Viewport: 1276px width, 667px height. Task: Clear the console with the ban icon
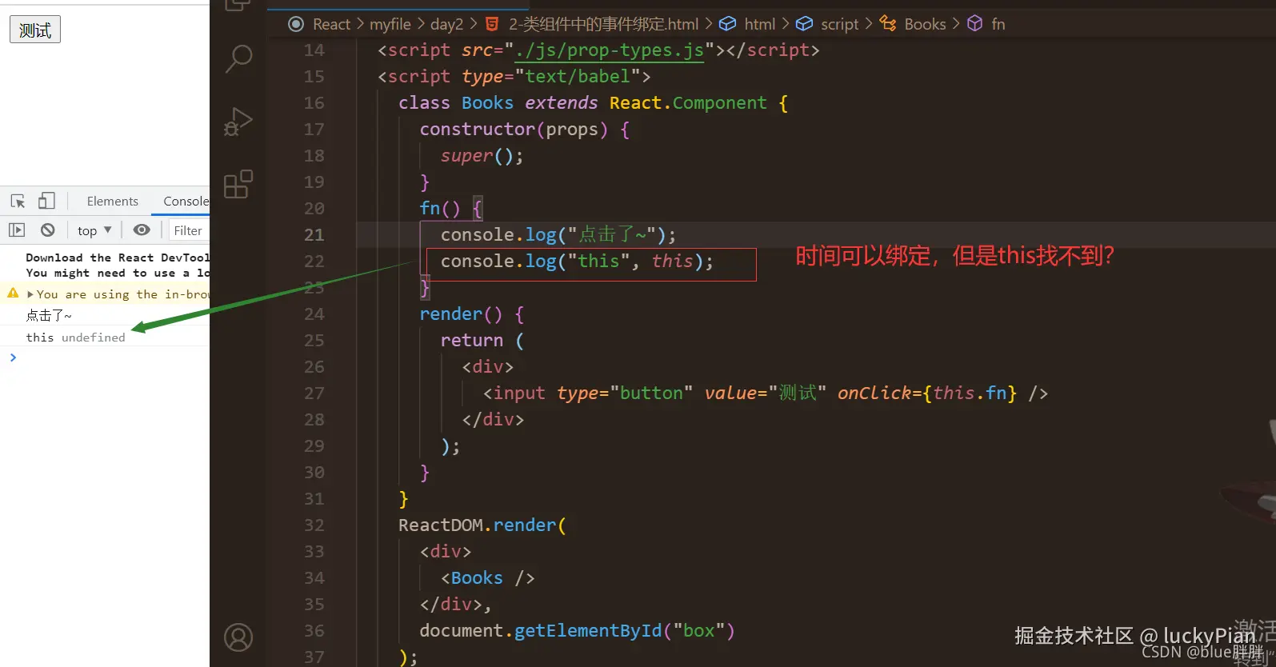[48, 230]
